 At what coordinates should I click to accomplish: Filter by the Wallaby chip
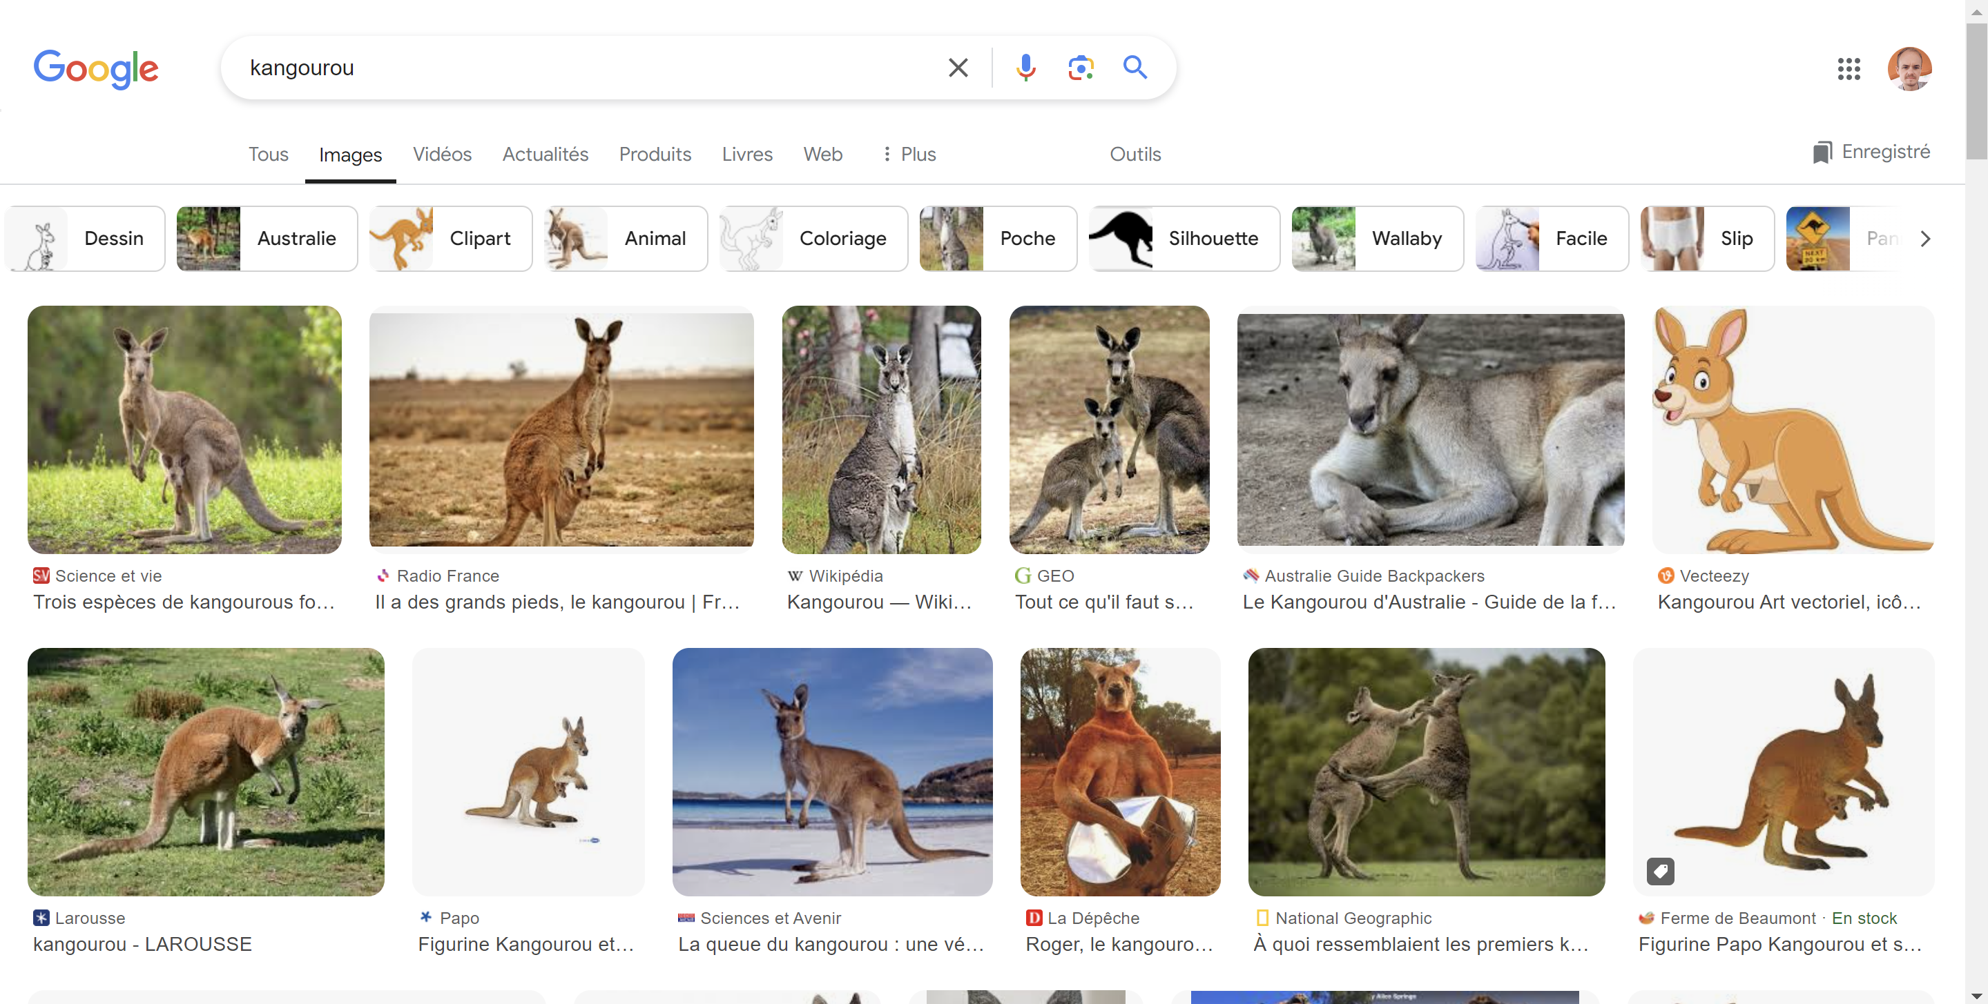1378,238
